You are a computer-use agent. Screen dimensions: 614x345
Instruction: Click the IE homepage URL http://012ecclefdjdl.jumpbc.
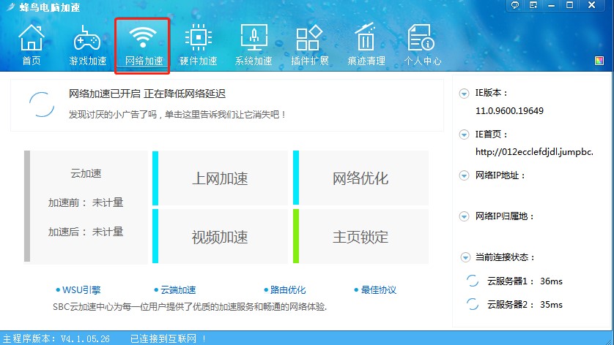pos(534,152)
